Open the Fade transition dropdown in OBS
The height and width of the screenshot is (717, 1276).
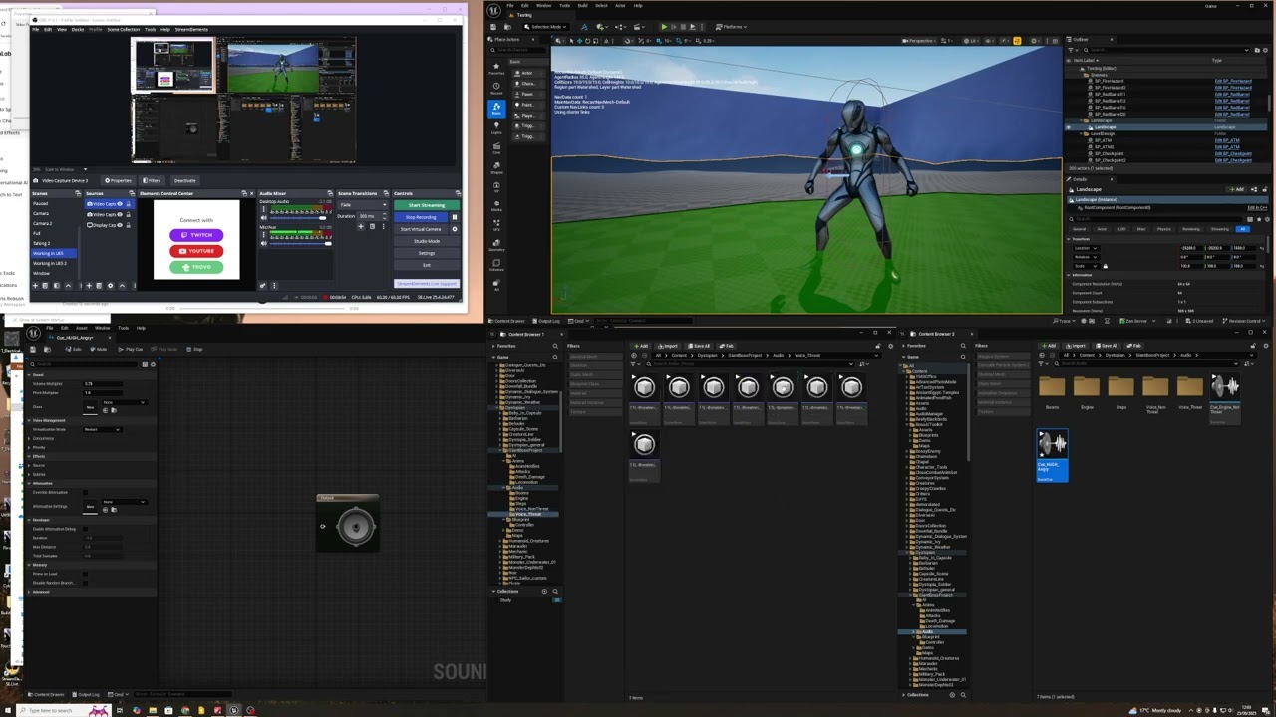(362, 204)
